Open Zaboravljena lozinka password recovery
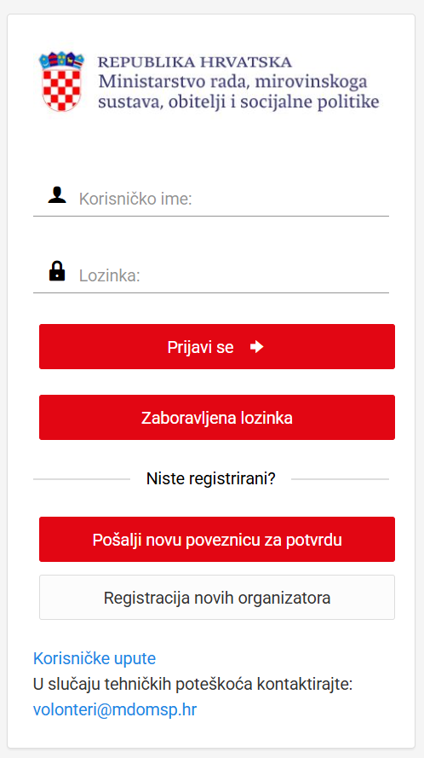The image size is (424, 758). (x=217, y=418)
